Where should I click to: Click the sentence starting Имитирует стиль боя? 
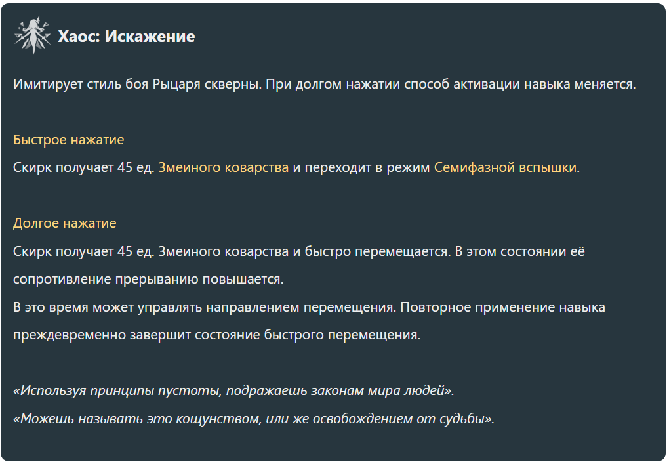[137, 84]
